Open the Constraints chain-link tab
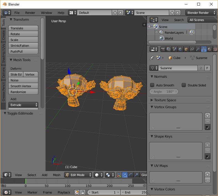This screenshot has width=218, height=196. [x=192, y=49]
